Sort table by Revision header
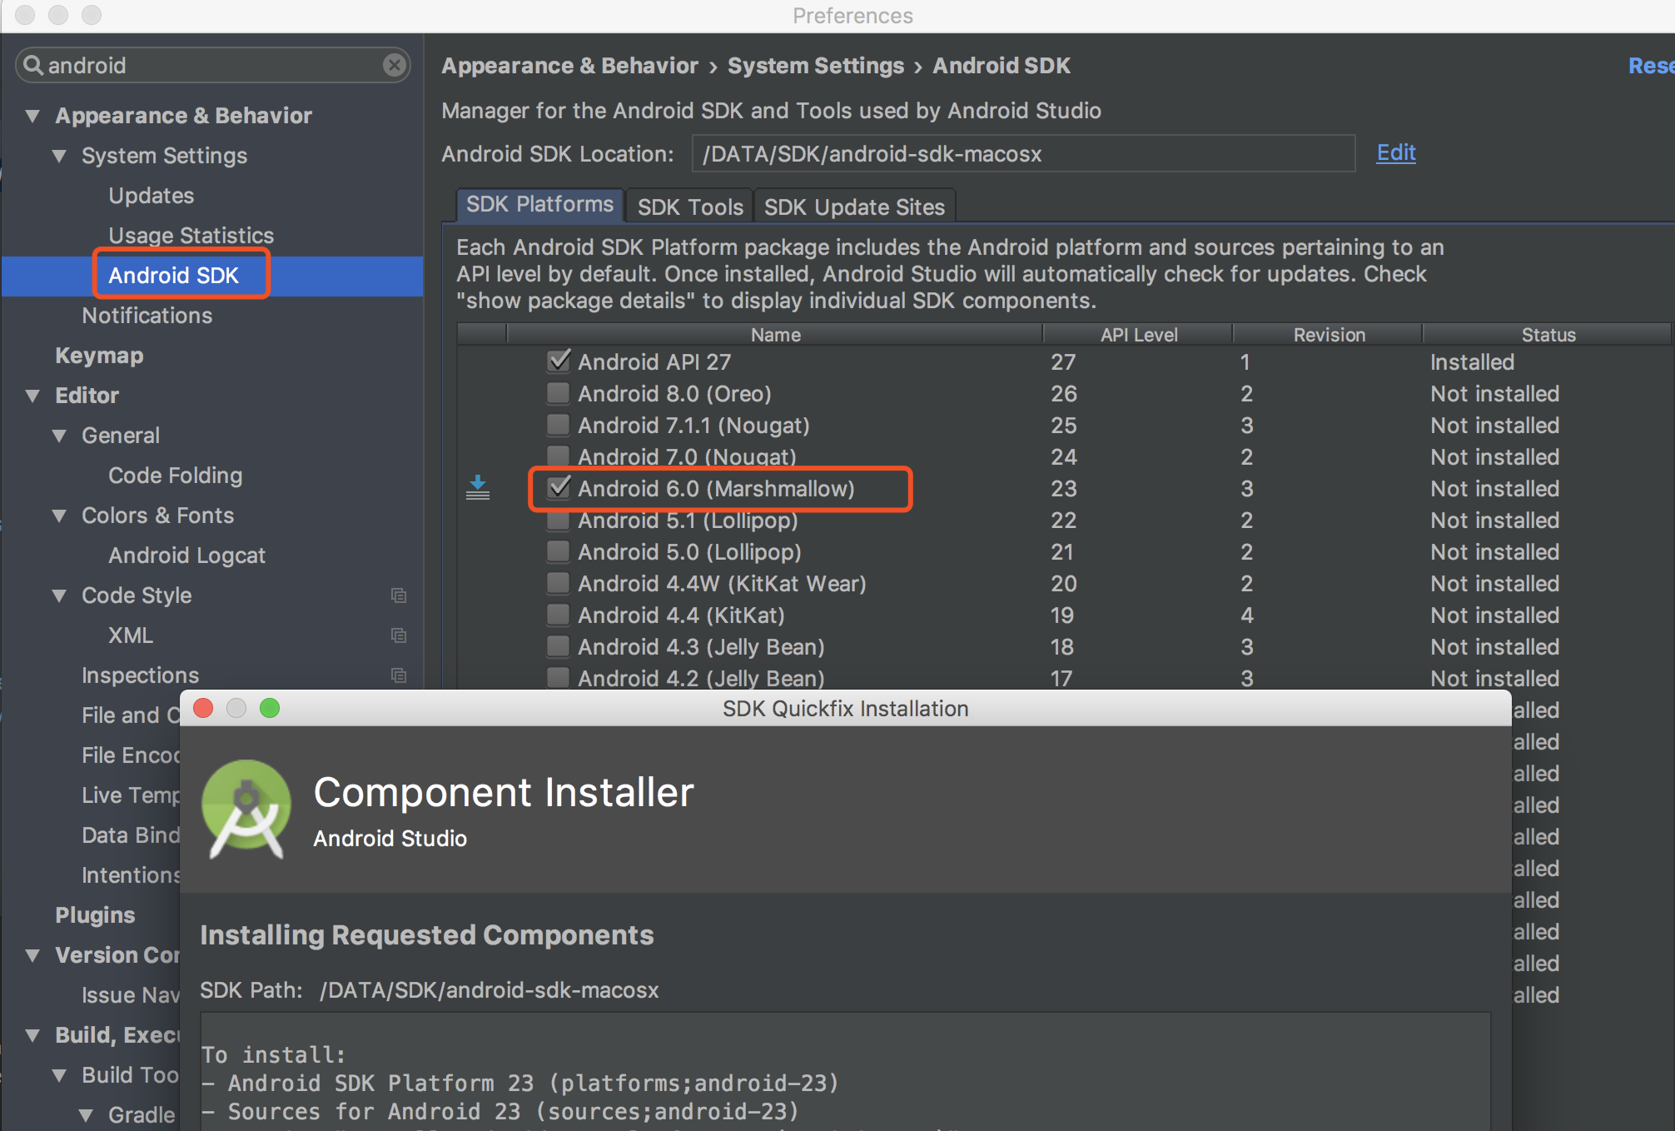This screenshot has height=1131, width=1675. [x=1329, y=335]
